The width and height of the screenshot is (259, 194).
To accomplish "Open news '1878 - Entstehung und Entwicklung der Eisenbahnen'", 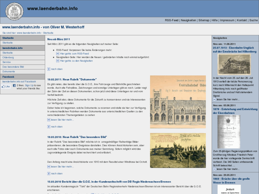I will [235, 111].
